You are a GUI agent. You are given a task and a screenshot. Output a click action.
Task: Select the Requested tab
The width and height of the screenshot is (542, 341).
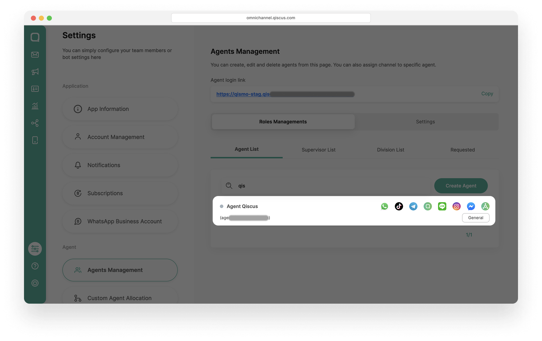point(463,150)
